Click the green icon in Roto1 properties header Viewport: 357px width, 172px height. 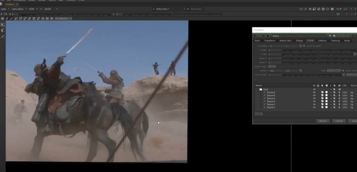(330, 36)
